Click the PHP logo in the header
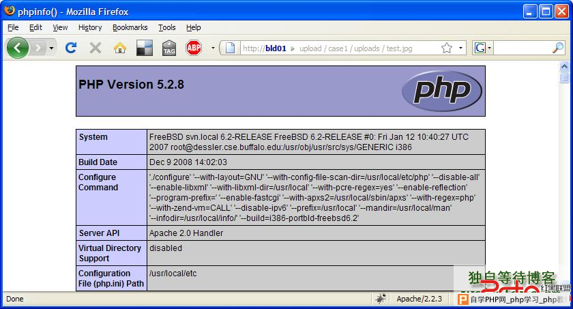 (x=441, y=91)
